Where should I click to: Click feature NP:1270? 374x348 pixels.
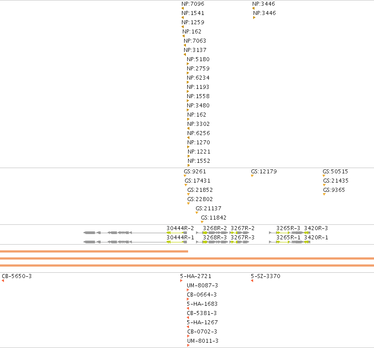click(199, 143)
